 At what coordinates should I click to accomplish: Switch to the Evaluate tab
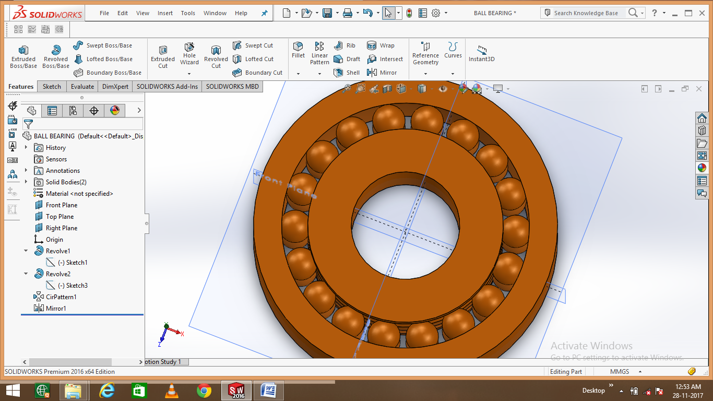coord(82,86)
